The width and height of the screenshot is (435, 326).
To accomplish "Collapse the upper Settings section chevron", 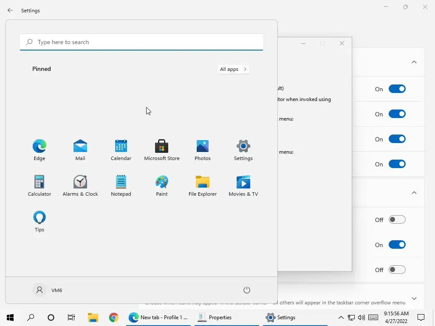I will (414, 62).
